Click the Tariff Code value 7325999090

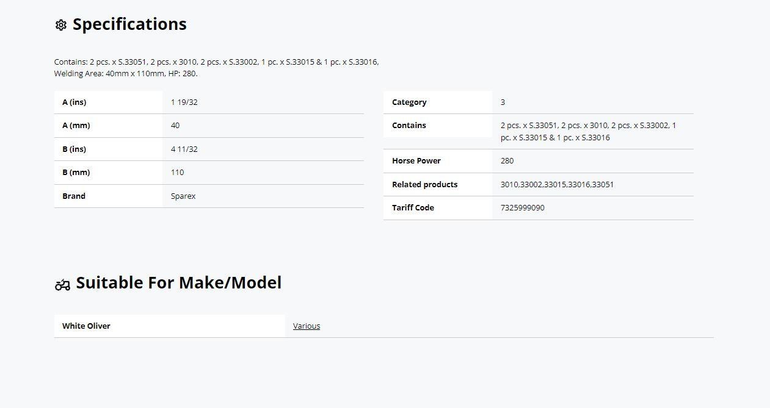pyautogui.click(x=522, y=208)
